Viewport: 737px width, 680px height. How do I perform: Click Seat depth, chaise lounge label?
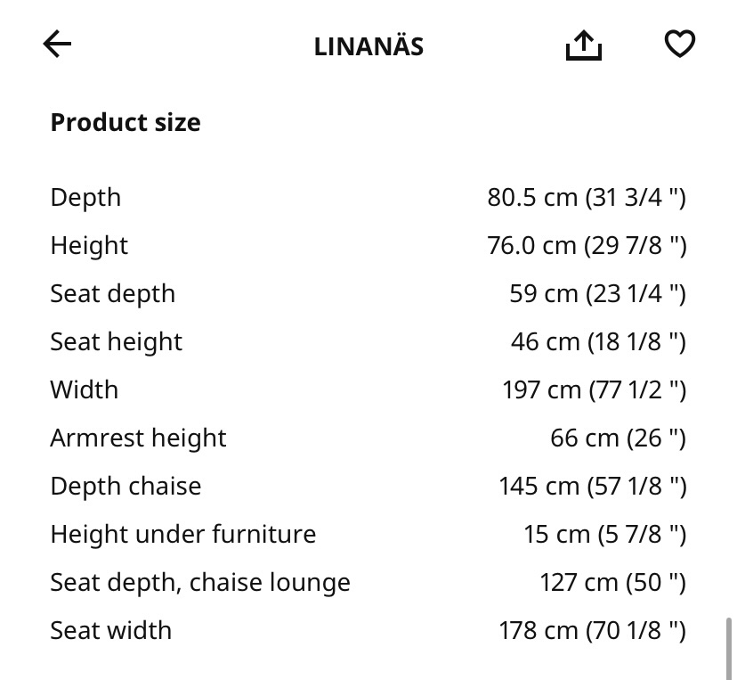[200, 583]
